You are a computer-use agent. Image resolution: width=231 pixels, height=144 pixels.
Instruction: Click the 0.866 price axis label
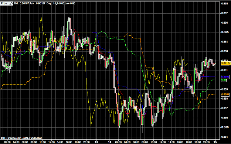click(x=225, y=23)
